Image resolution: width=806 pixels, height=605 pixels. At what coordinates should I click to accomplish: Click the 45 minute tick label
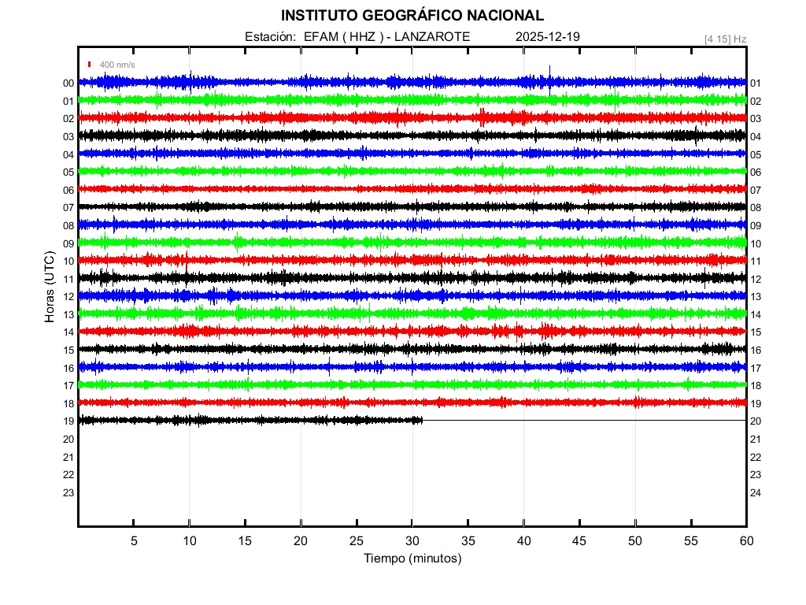[x=579, y=541]
